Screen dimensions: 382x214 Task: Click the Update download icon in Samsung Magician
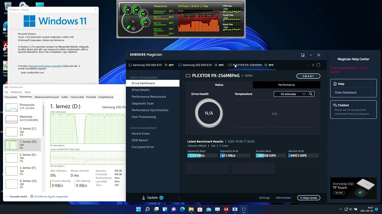(x=144, y=198)
